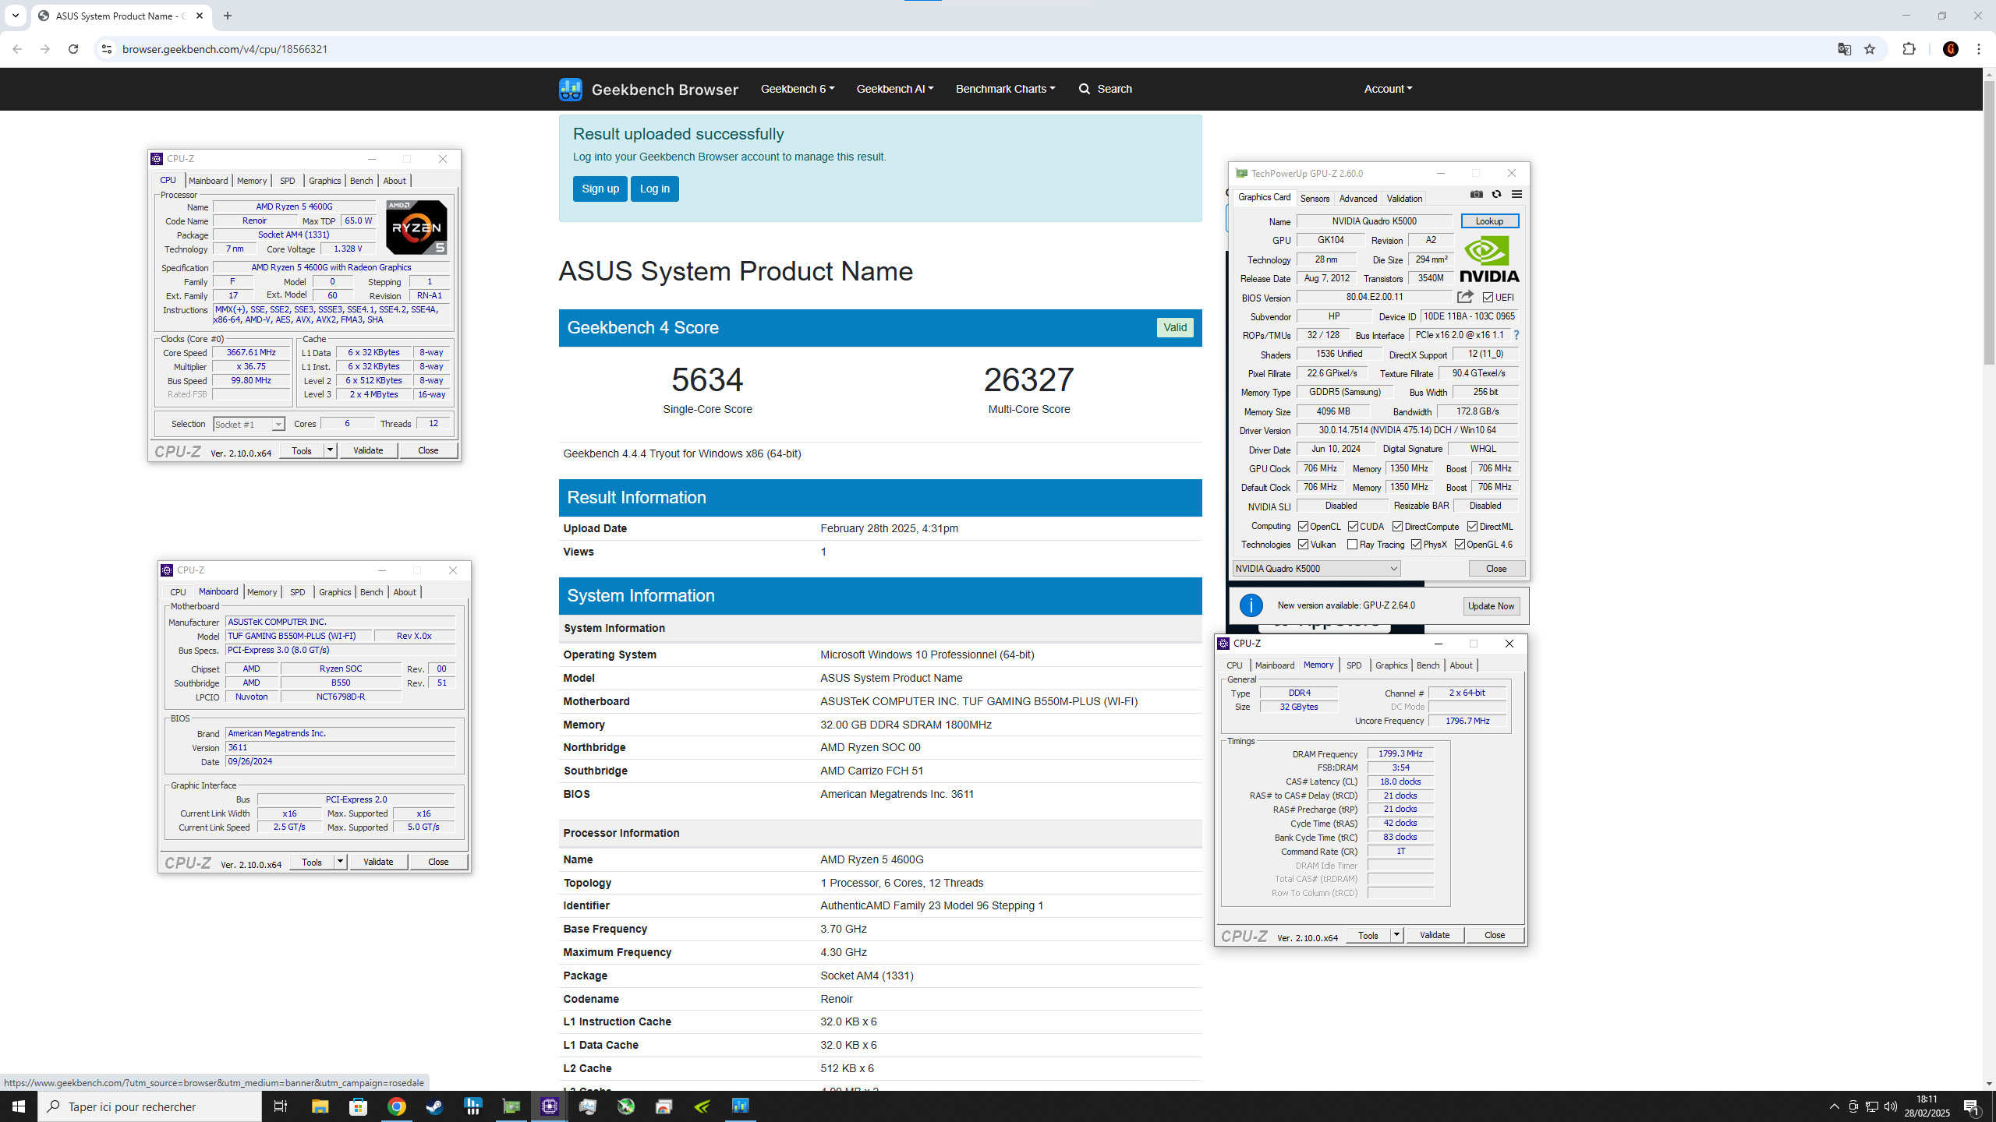Viewport: 1996px width, 1122px height.
Task: Click Update Now for GPU-Z 2.64.0
Action: pos(1491,606)
